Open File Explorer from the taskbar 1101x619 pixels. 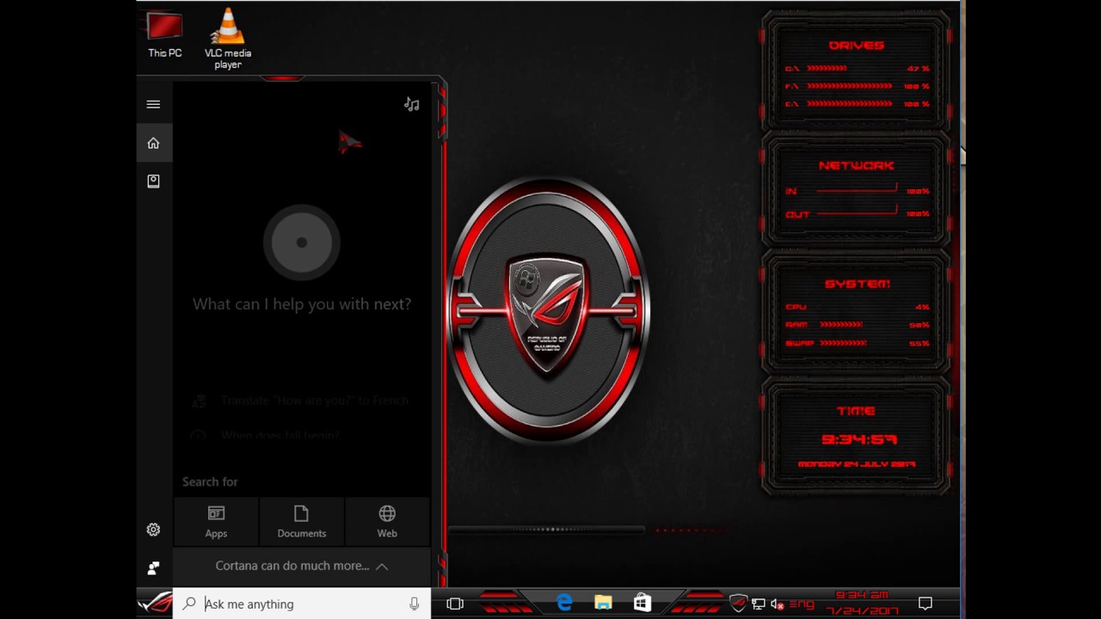603,603
